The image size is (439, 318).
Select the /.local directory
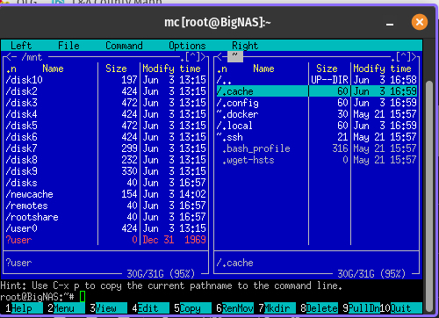[317, 126]
